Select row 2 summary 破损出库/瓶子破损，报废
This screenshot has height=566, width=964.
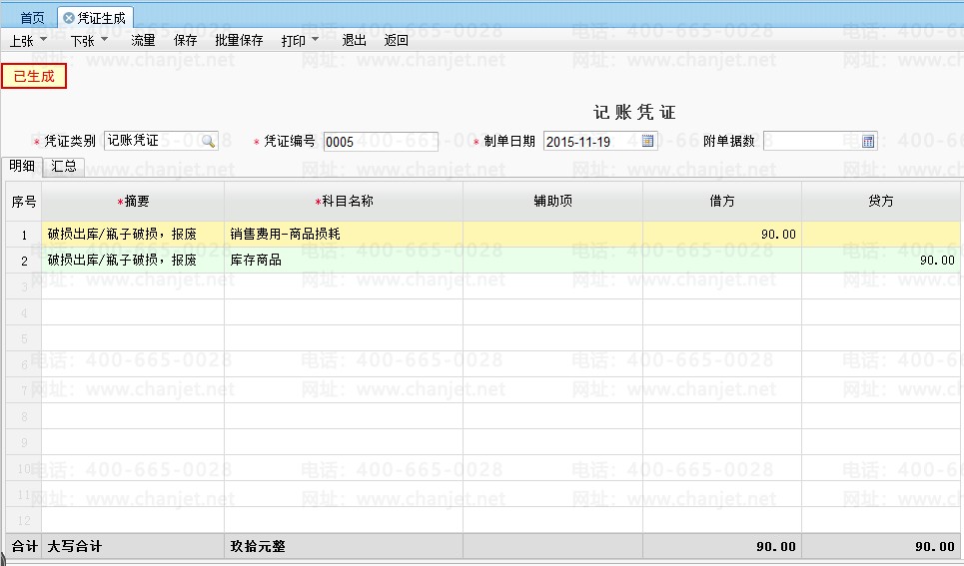pyautogui.click(x=133, y=261)
